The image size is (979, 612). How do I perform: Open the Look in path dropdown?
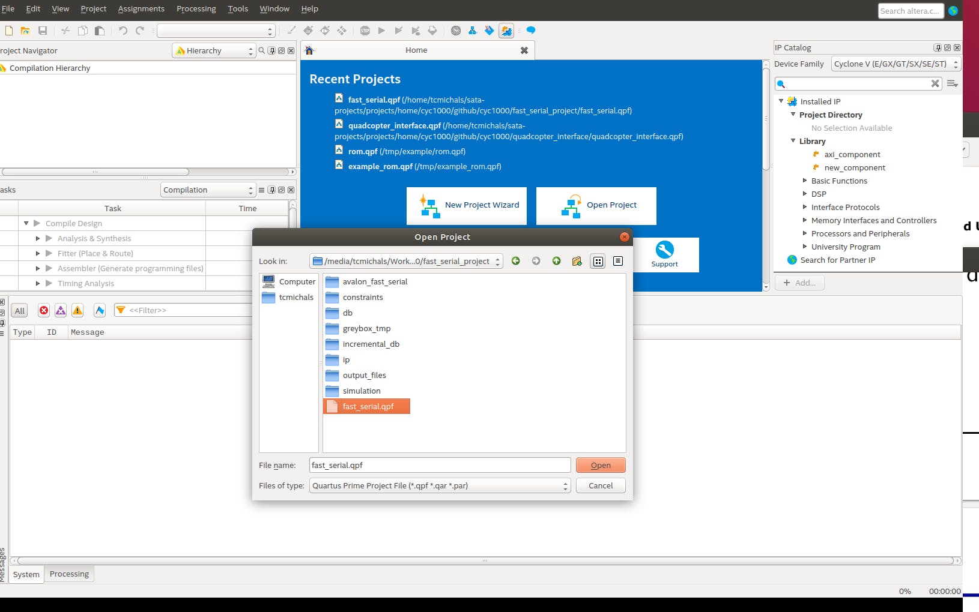(x=406, y=261)
